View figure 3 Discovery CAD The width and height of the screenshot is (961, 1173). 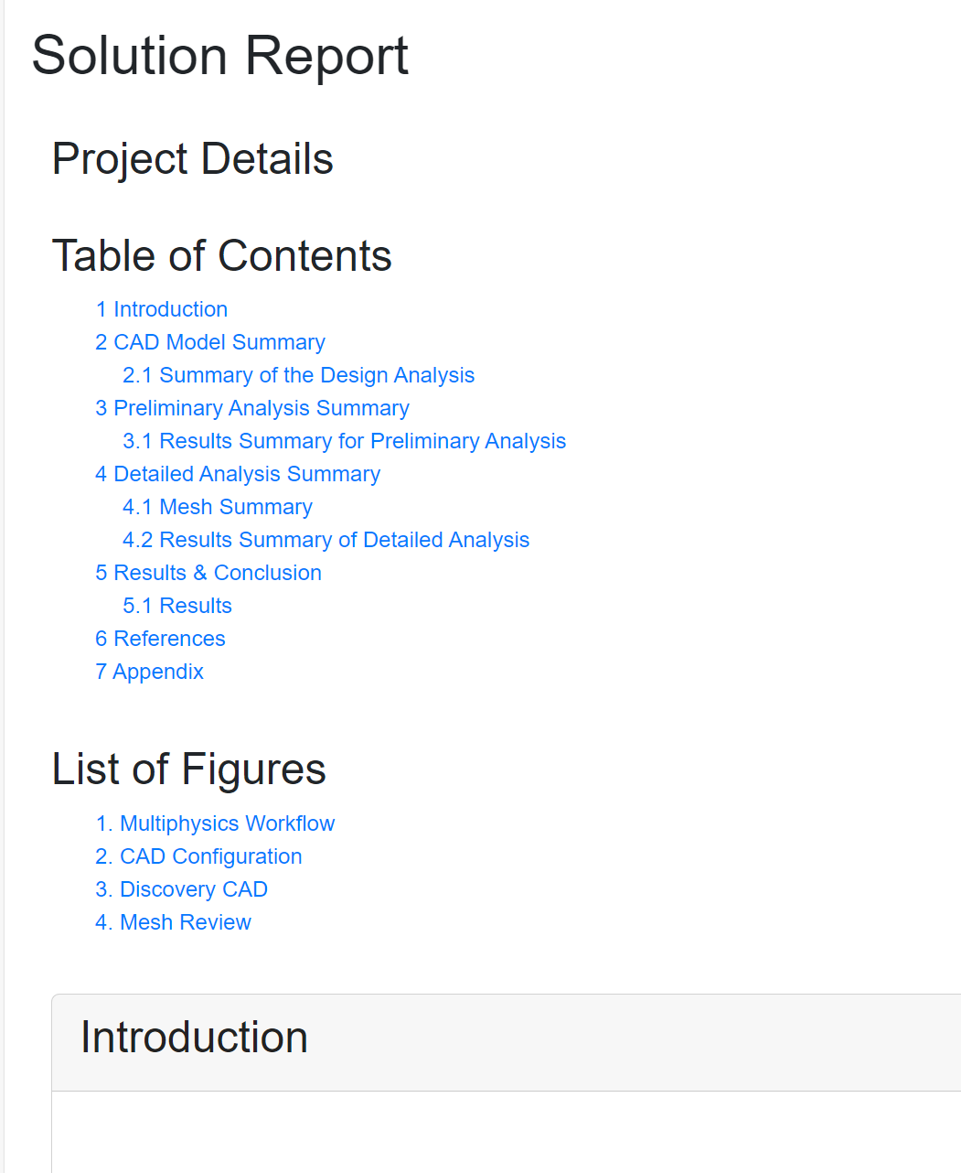coord(182,889)
